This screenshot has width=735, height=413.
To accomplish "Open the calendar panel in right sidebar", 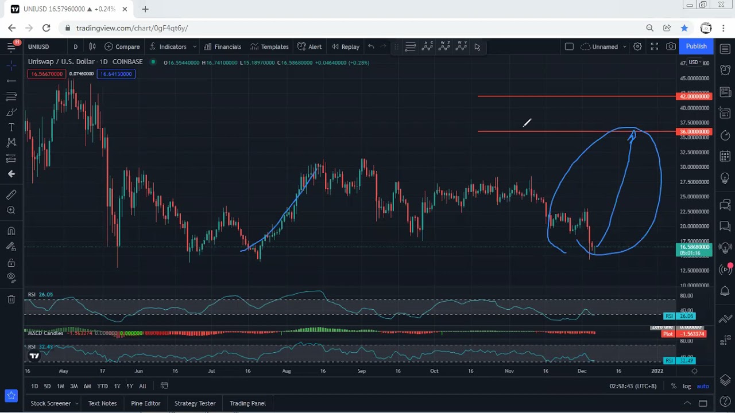I will coord(725,156).
